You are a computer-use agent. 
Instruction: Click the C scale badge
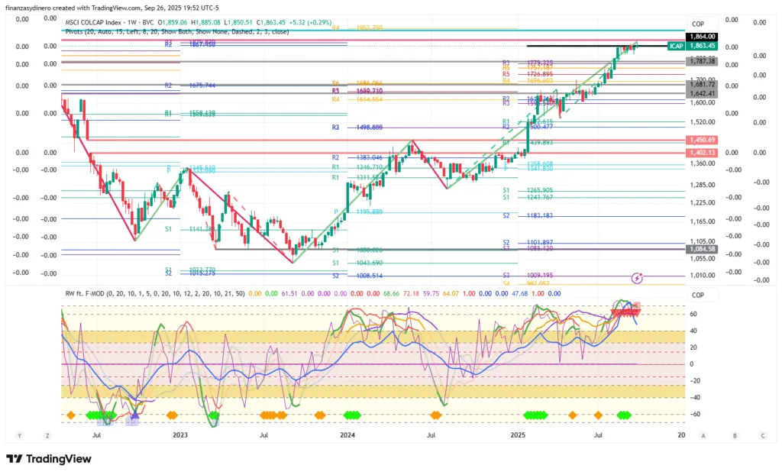(762, 435)
